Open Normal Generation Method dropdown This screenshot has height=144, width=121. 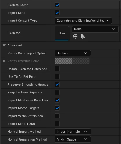coord(73,139)
